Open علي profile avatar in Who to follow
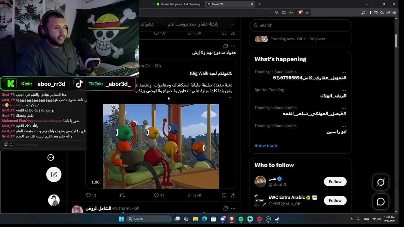 pyautogui.click(x=260, y=182)
